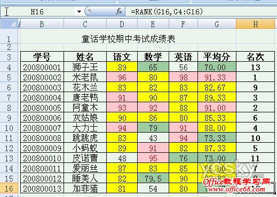Select column C header
277x197 pixels.
tap(85, 24)
